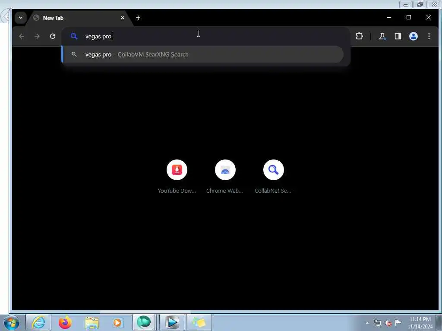
Task: Select 'vegas pro - CollabVM SearXNG Search' suggestion
Action: (x=202, y=54)
